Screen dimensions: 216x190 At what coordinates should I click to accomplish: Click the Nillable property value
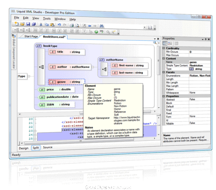tap(200, 123)
